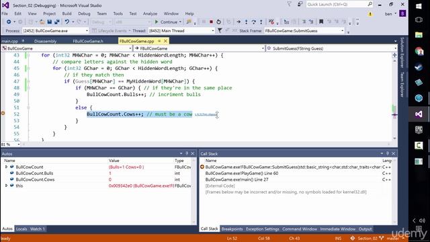Click the Navigate Backward toolbar icon
Viewport: 430px width, 242px height.
(x=9, y=22)
